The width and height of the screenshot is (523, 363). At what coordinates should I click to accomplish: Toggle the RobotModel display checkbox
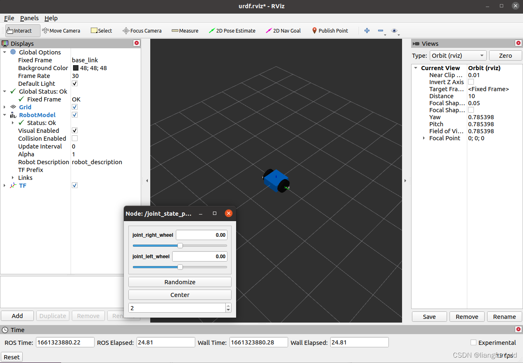point(75,115)
